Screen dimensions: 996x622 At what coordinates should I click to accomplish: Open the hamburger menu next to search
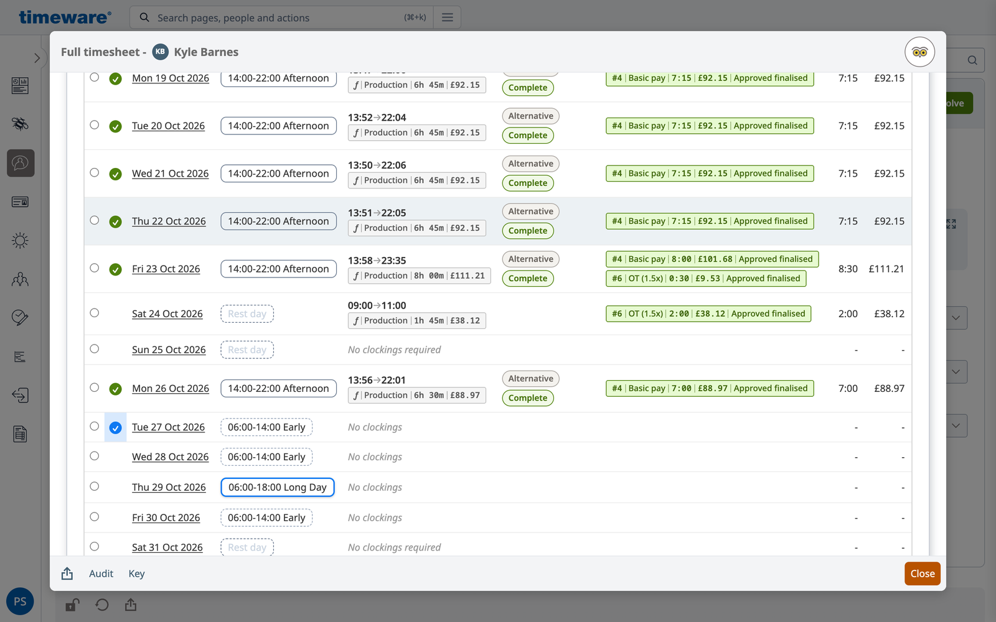pos(448,17)
